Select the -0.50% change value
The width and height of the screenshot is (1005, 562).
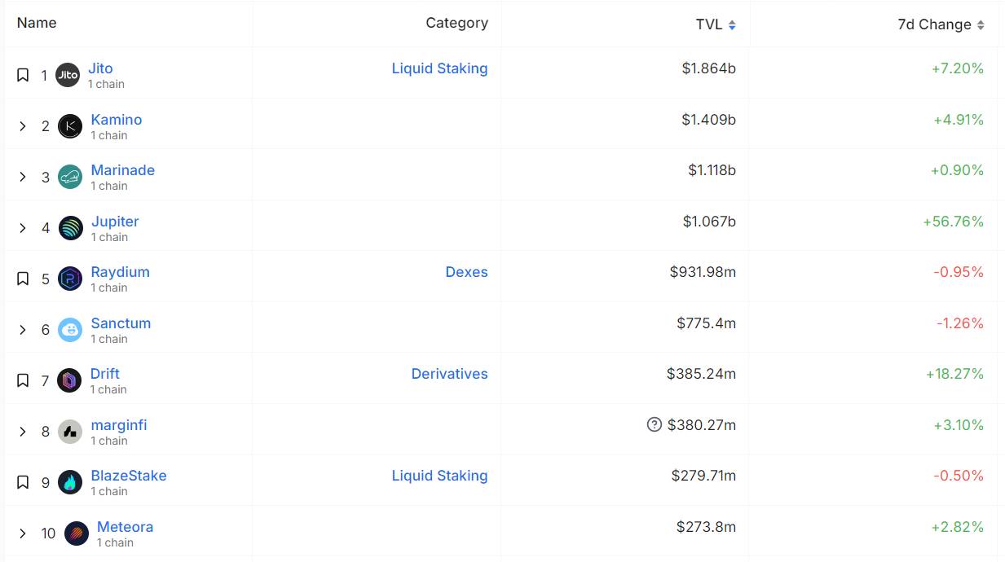[x=959, y=476]
